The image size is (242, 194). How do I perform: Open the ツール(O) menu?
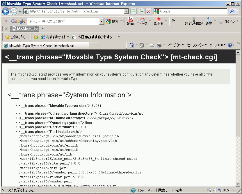click(x=218, y=45)
